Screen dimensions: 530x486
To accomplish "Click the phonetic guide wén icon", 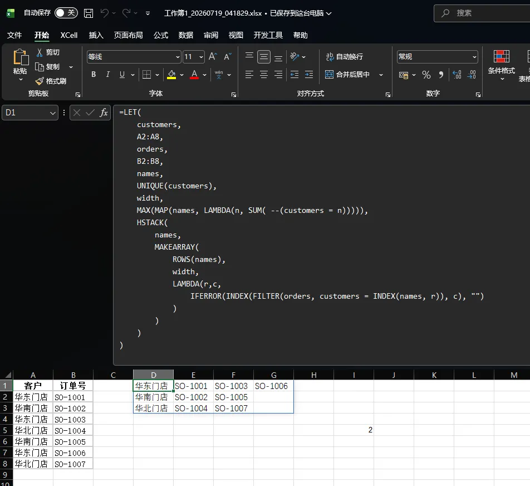I will [219, 75].
